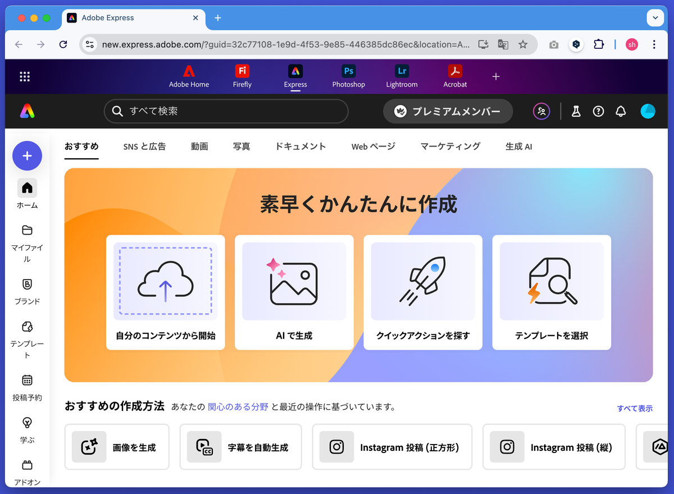Click the Adobe Express logo
The height and width of the screenshot is (494, 674).
[x=26, y=111]
